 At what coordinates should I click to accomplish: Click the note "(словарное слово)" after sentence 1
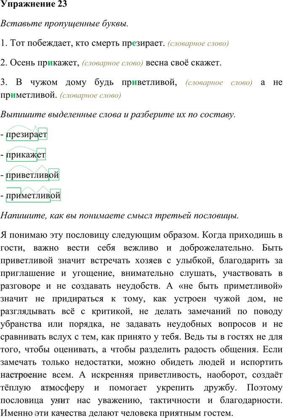tap(198, 43)
